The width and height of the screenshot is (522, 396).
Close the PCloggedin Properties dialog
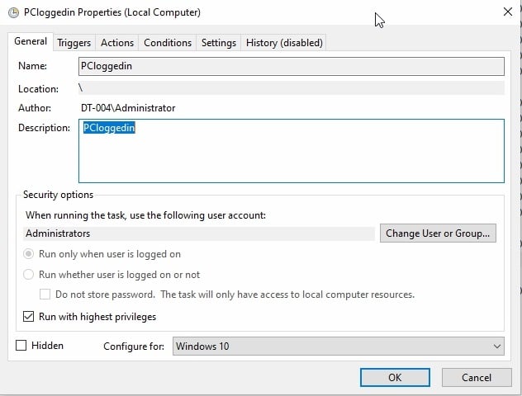pyautogui.click(x=507, y=12)
